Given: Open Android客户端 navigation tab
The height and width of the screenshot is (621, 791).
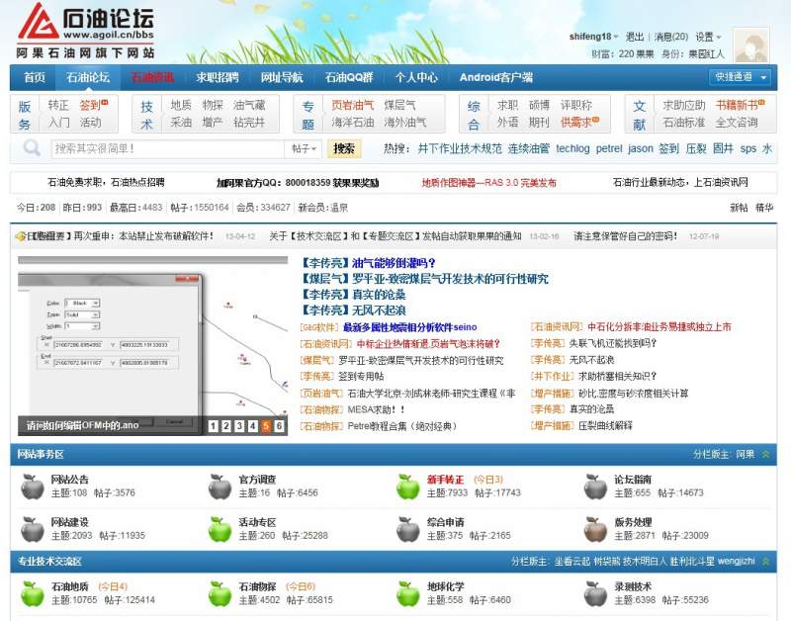Looking at the screenshot, I should tap(496, 77).
